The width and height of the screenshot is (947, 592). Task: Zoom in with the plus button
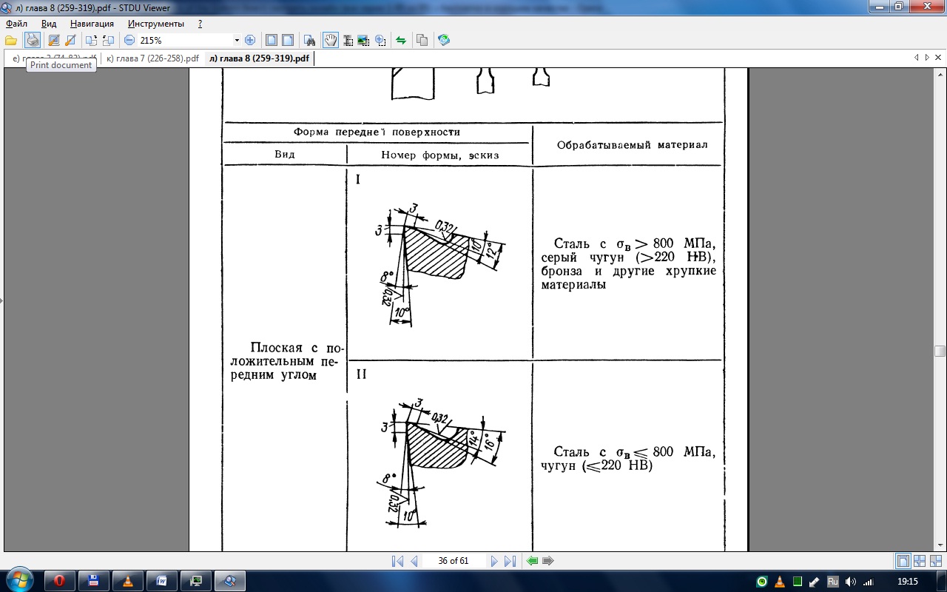click(250, 40)
